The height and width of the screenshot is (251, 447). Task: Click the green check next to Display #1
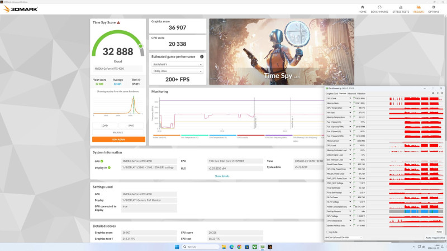tap(109, 168)
